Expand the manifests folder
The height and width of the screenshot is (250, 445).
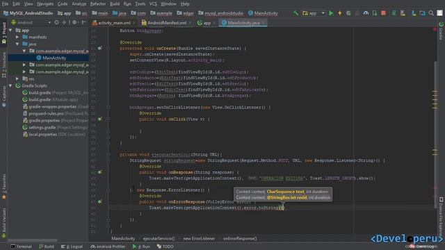17,37
